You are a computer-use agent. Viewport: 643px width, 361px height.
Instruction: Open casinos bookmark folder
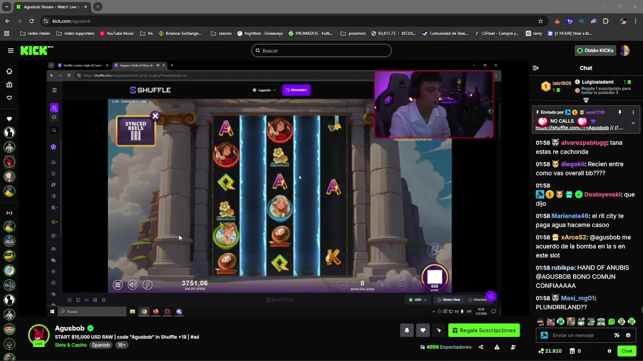tap(221, 34)
